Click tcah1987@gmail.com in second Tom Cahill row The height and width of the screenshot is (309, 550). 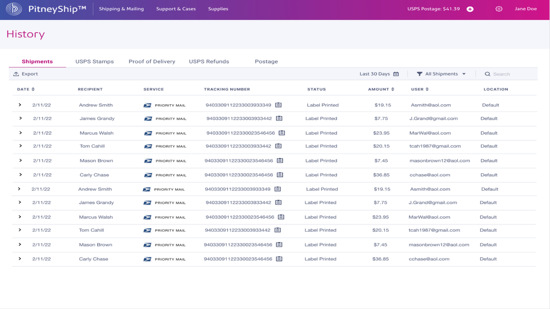tap(434, 230)
